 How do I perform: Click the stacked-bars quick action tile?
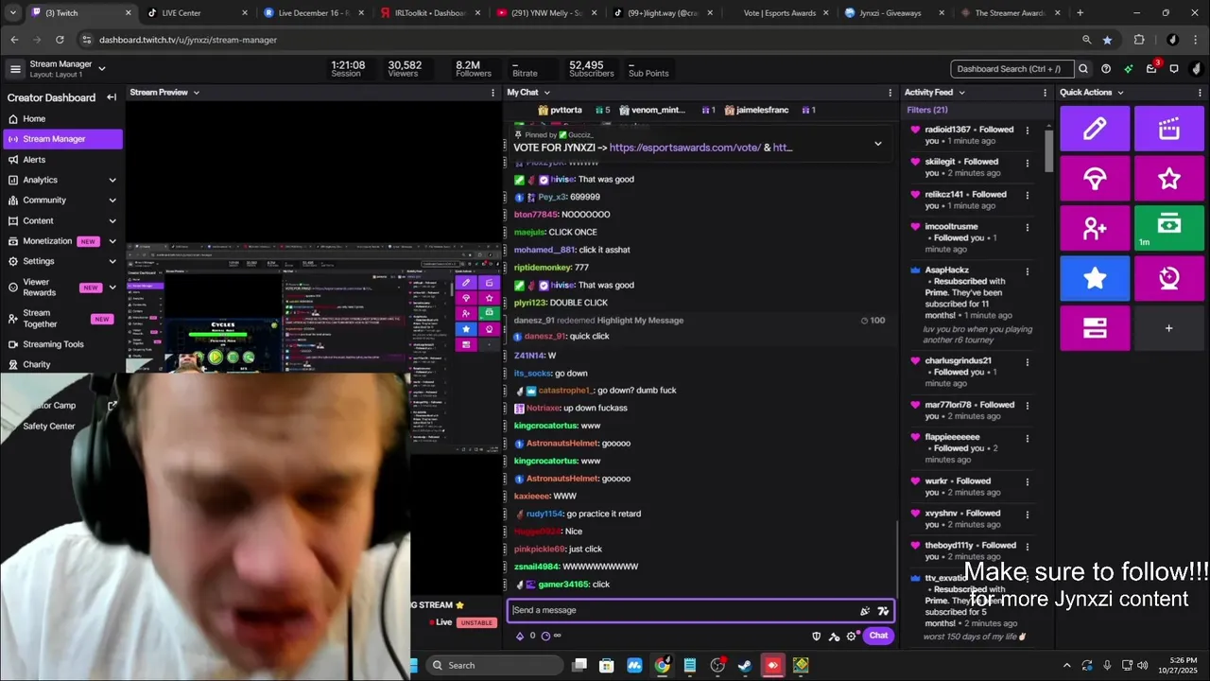click(1095, 328)
